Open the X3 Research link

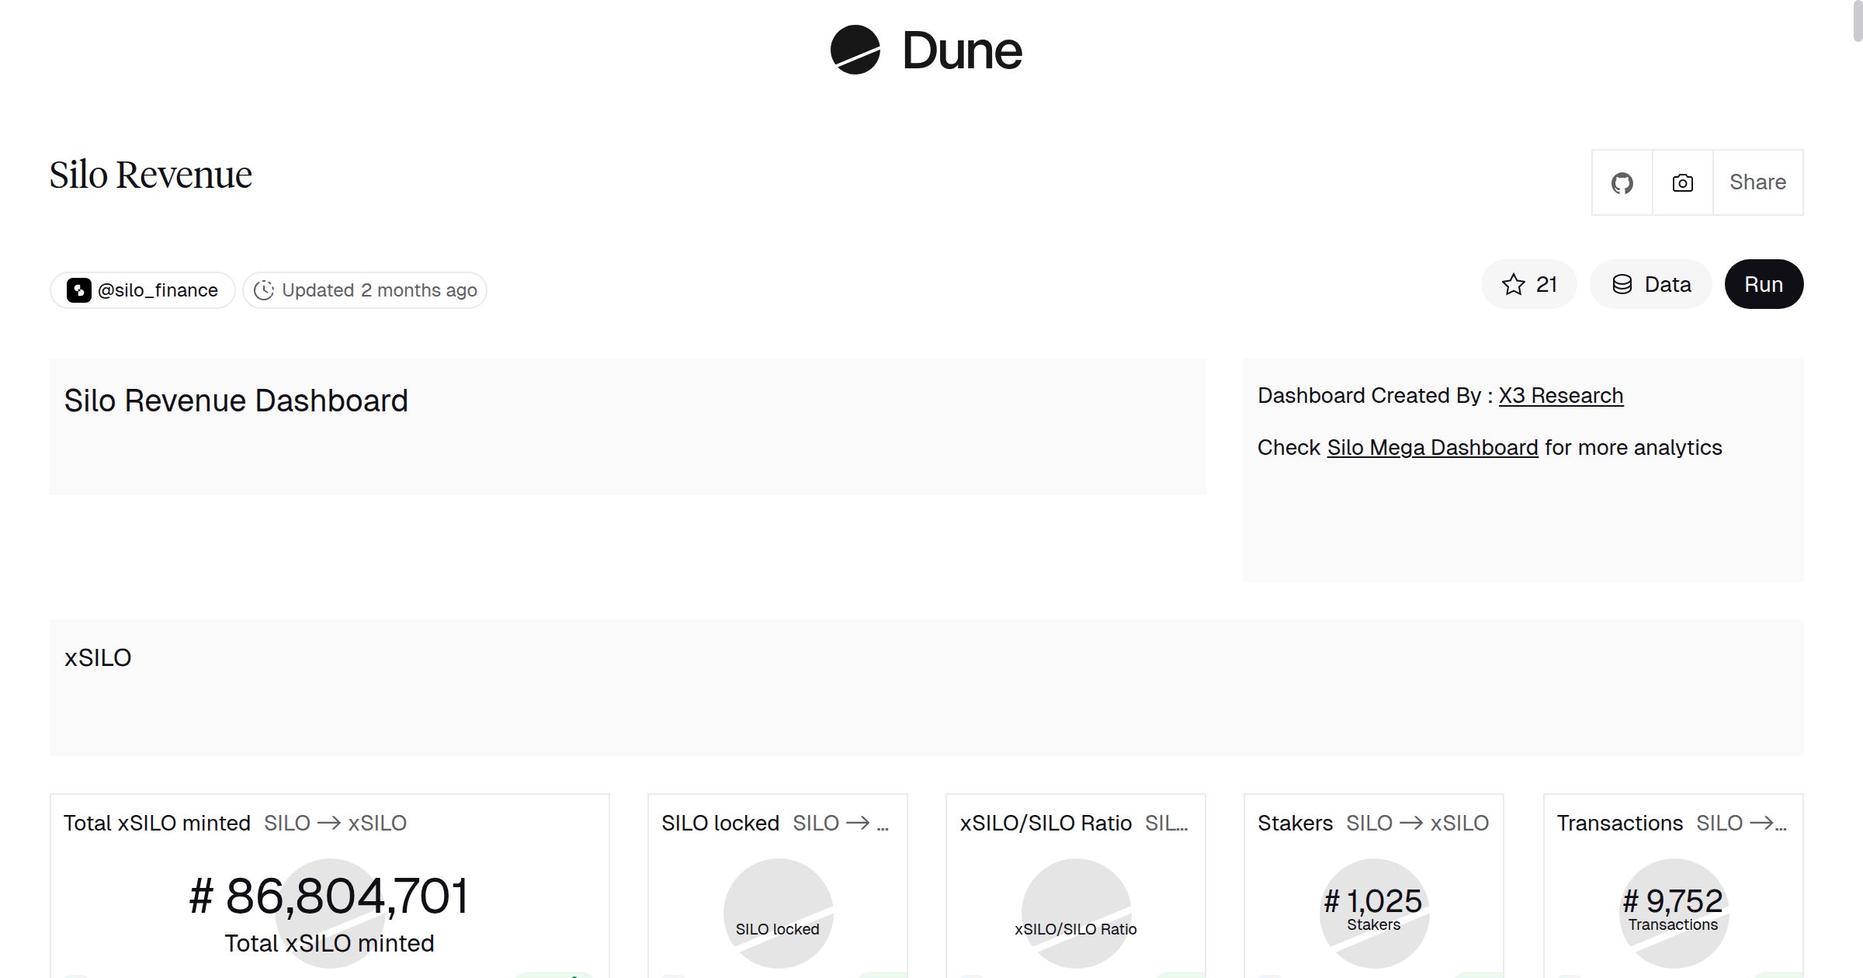[1560, 396]
